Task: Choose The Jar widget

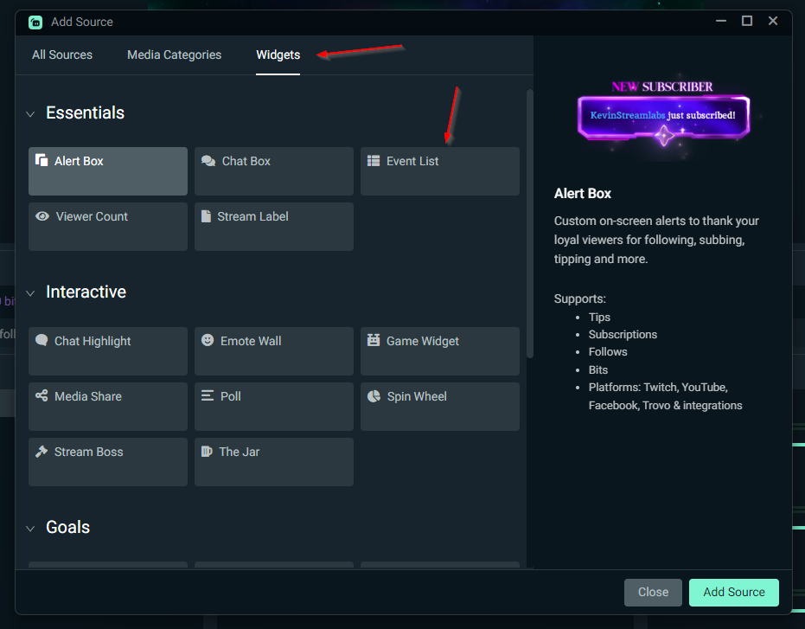Action: [273, 461]
